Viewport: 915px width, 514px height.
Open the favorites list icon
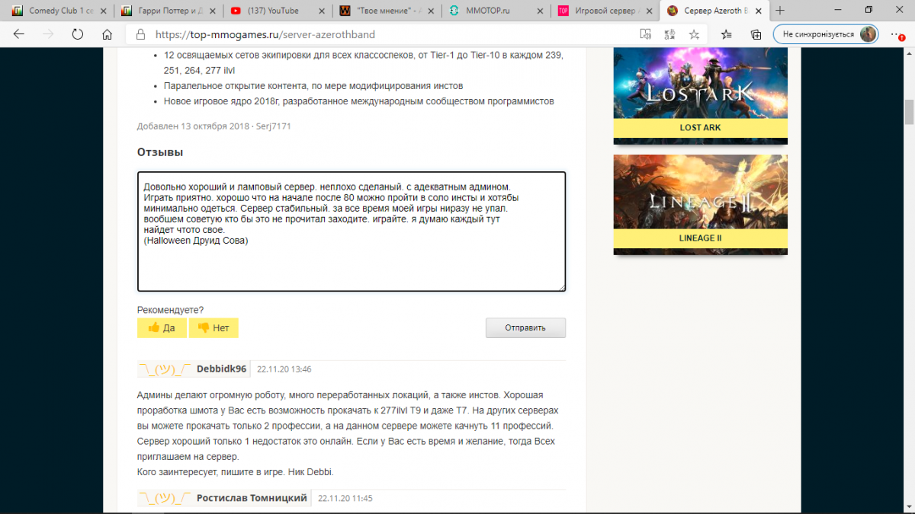click(x=727, y=34)
